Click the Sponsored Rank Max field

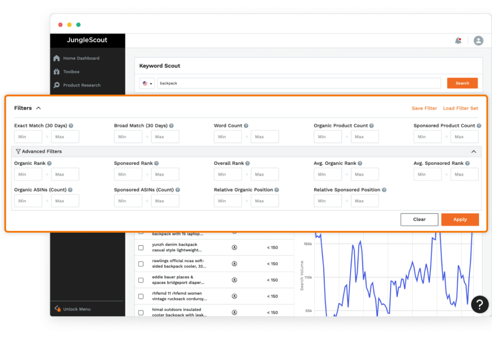pos(165,174)
